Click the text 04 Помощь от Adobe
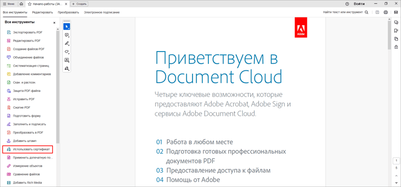401x187 pixels. (x=188, y=180)
